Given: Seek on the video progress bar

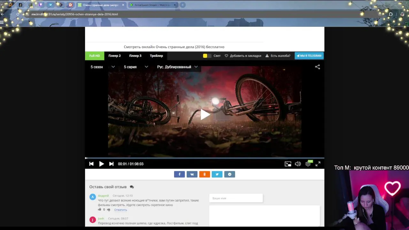Looking at the screenshot, I should click(204, 158).
